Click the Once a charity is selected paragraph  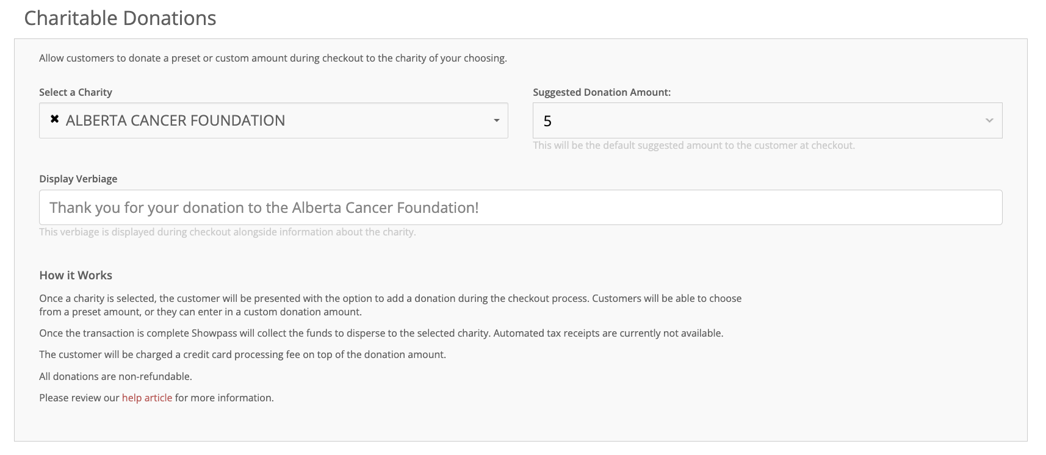click(391, 305)
